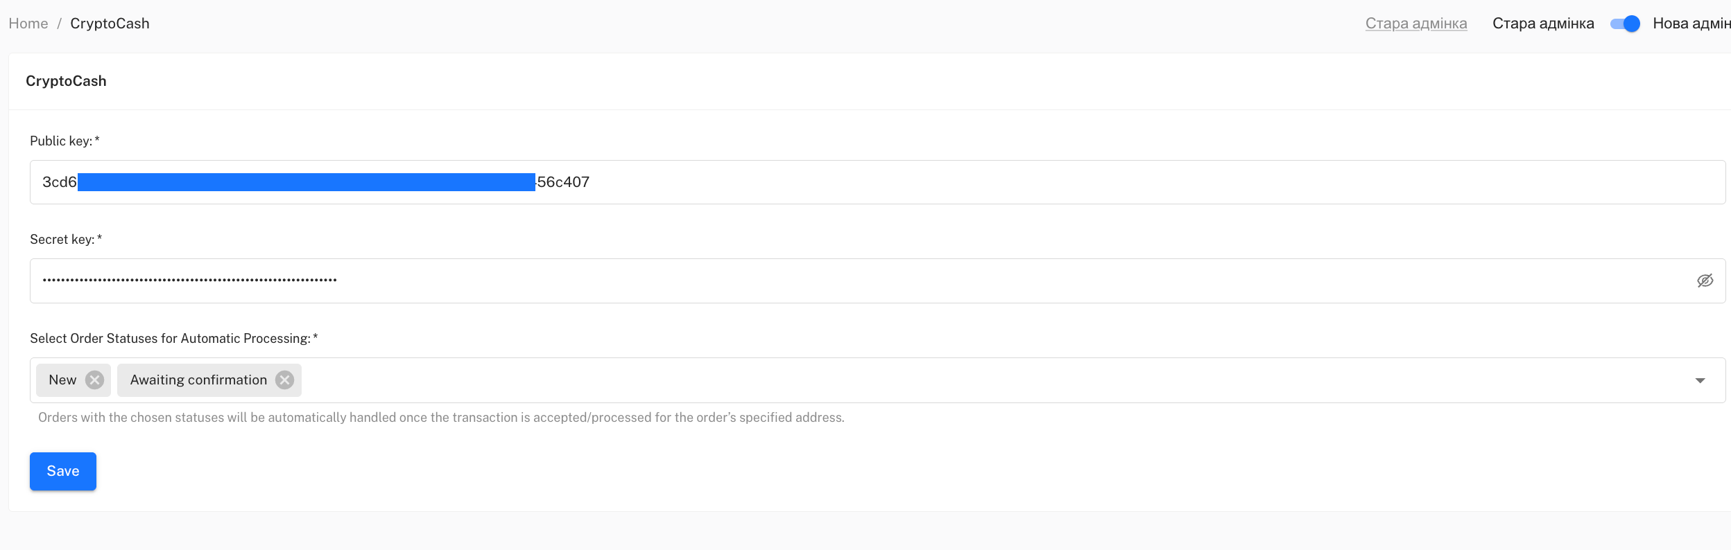Show the hidden Secret key value
Screen dimensions: 1731x550
click(1705, 281)
